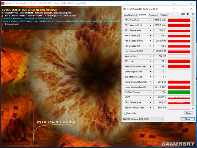Open the GPU-Z hamburger menu icon
Viewport: 197px width, 148px height.
[193, 14]
